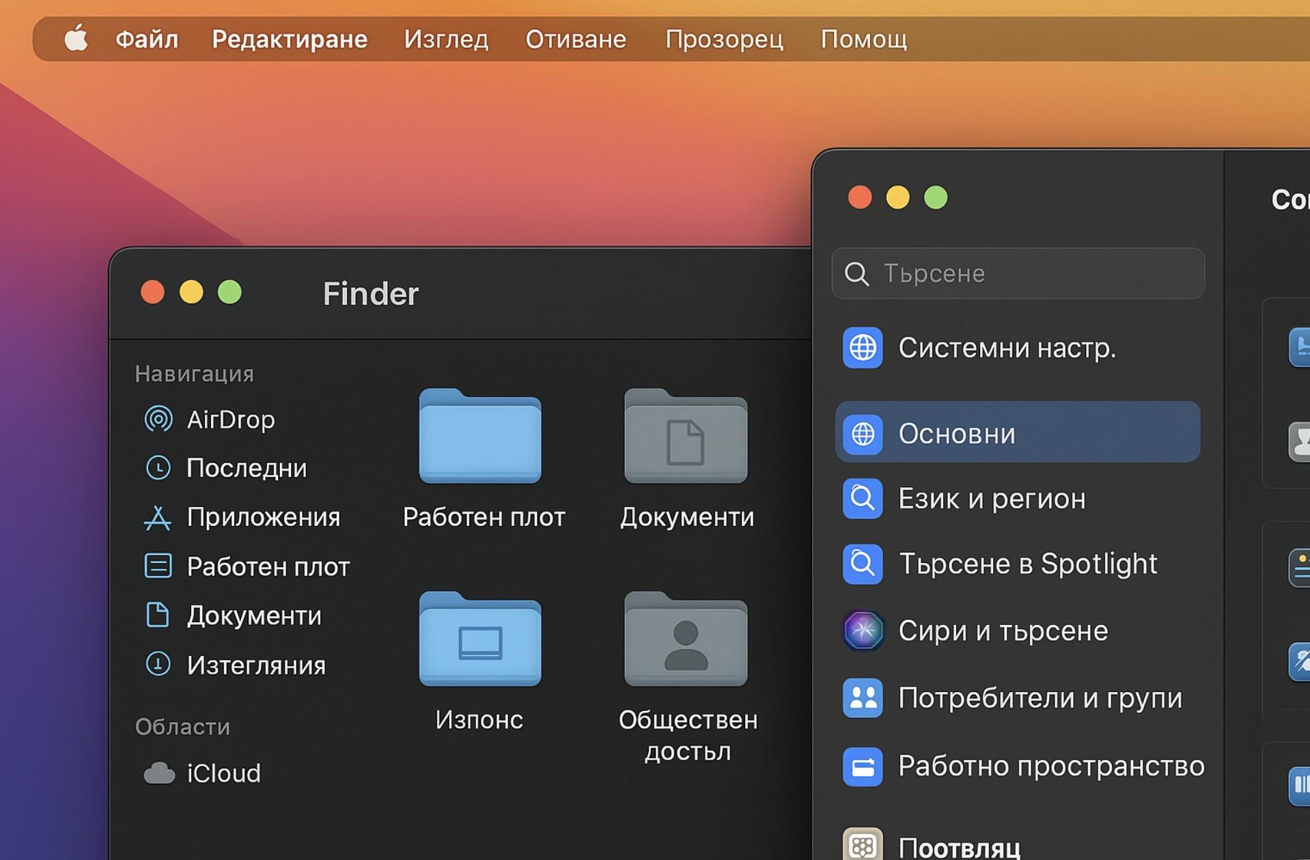This screenshot has height=860, width=1310.
Task: Select Език и регион settings
Action: coord(991,499)
